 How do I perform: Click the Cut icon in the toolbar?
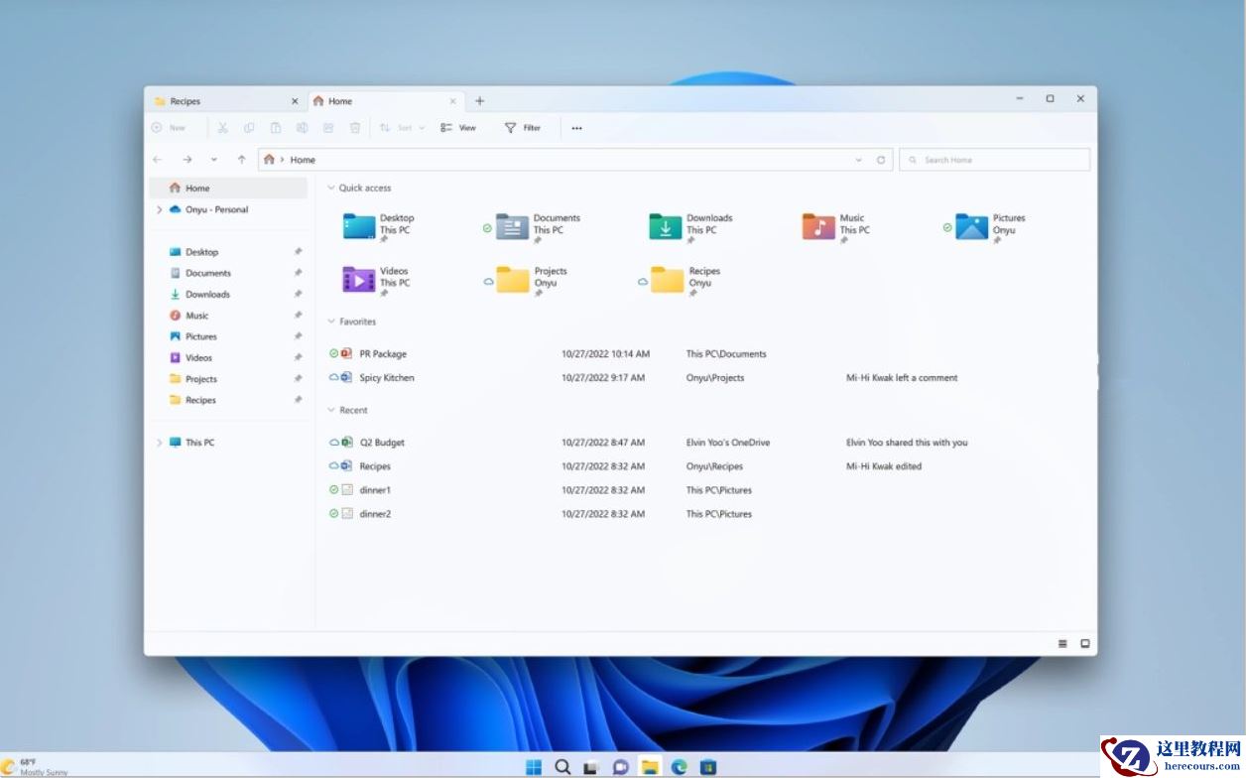click(x=222, y=127)
